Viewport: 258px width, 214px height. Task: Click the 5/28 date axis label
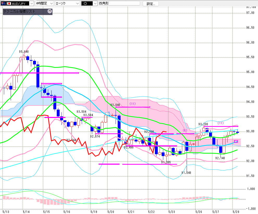coord(236,212)
